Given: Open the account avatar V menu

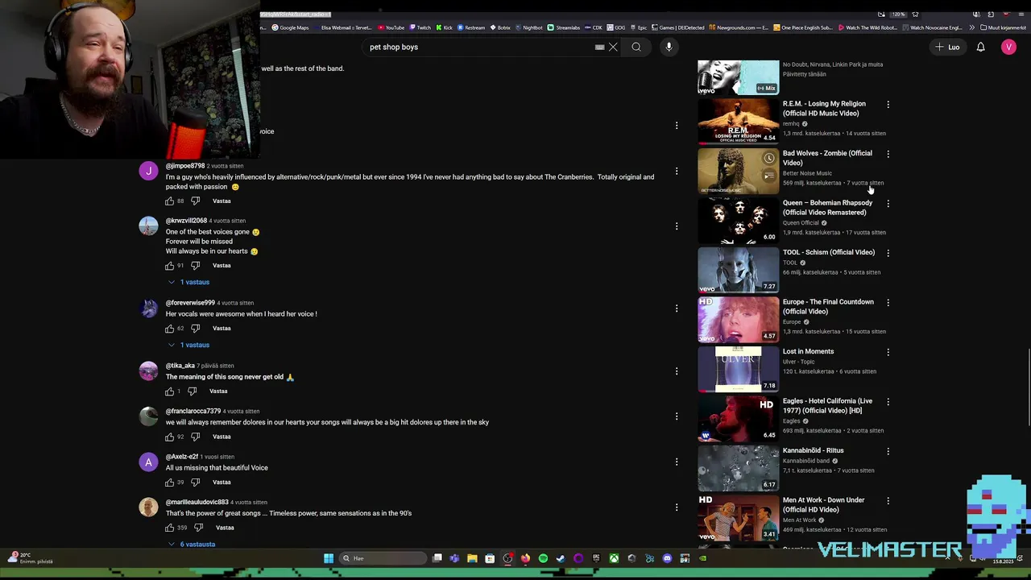Looking at the screenshot, I should point(1008,47).
